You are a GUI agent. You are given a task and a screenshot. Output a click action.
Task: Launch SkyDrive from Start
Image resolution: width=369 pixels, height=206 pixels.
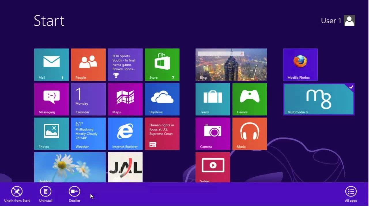click(x=162, y=99)
